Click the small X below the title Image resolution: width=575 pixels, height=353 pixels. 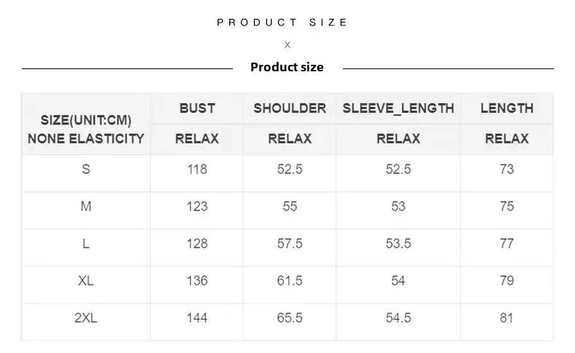coord(287,45)
